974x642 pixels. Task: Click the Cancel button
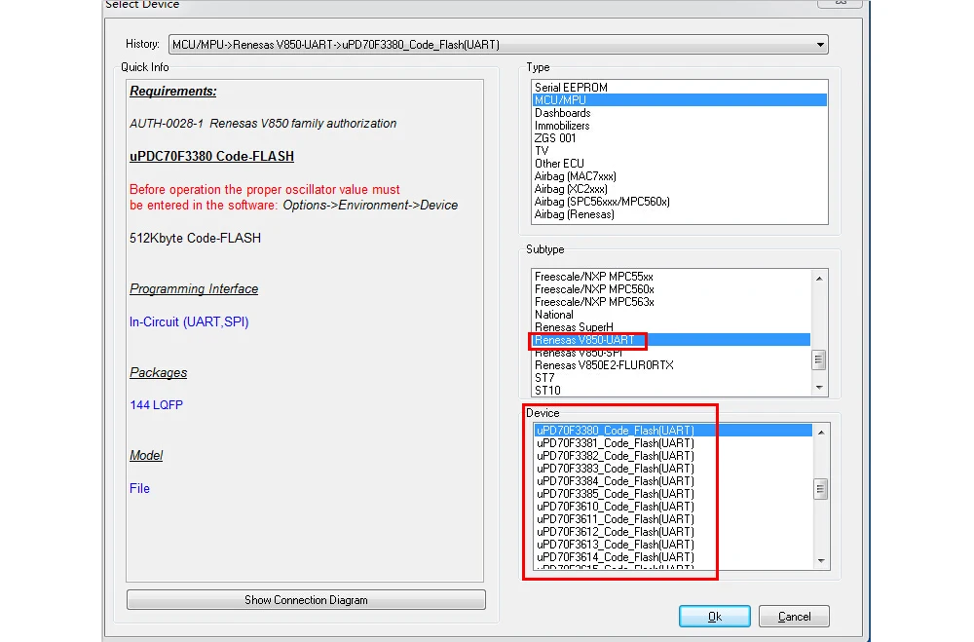[x=794, y=616]
